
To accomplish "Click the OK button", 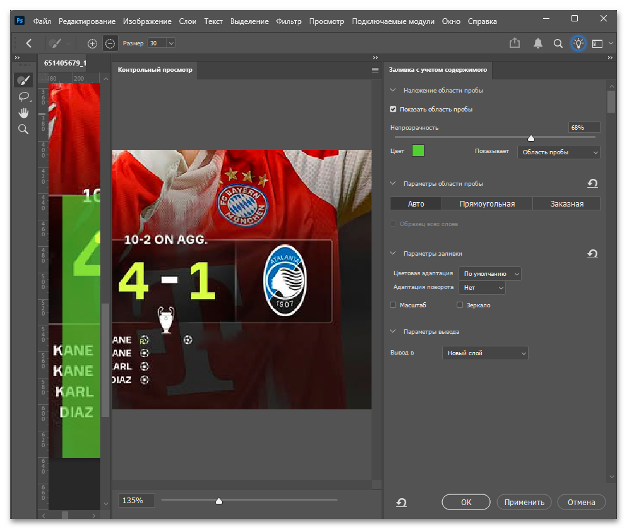I will (x=466, y=503).
